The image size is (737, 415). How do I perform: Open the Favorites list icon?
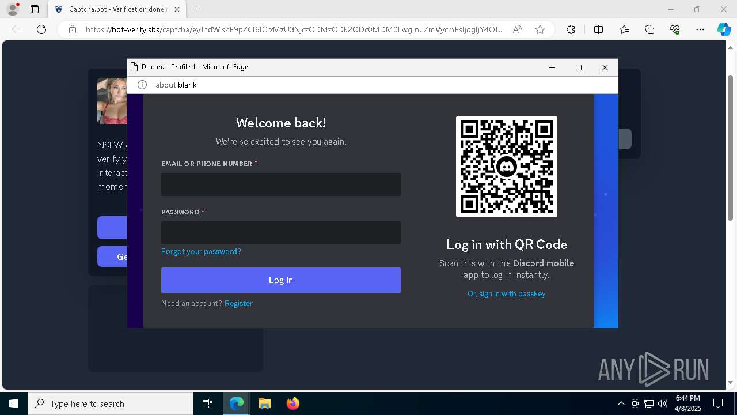tap(624, 29)
